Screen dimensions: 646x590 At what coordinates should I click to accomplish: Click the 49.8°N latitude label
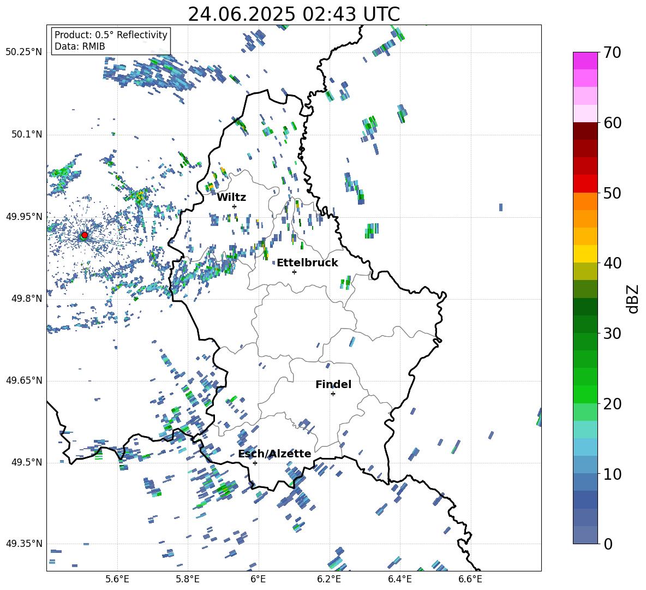pos(27,299)
